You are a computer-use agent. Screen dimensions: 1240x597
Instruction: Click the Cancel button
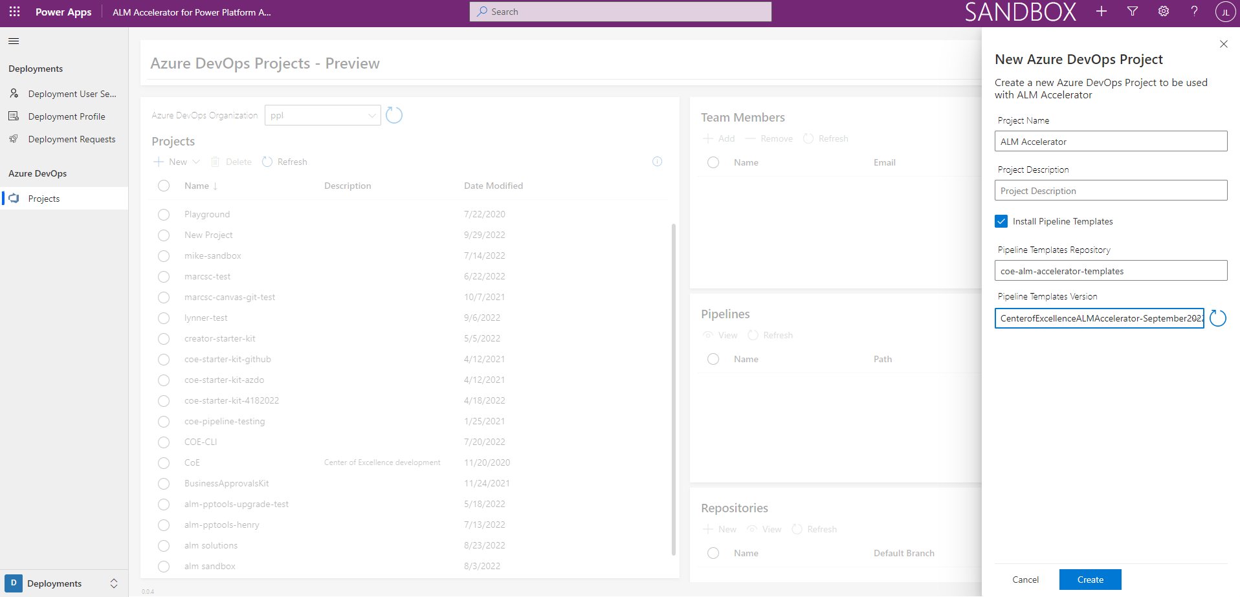[1025, 580]
